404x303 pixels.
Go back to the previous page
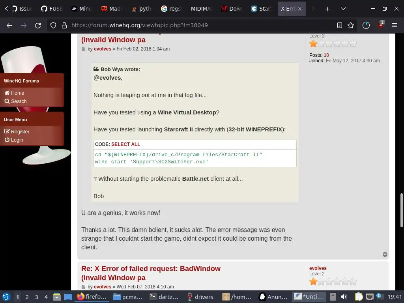tap(9, 25)
